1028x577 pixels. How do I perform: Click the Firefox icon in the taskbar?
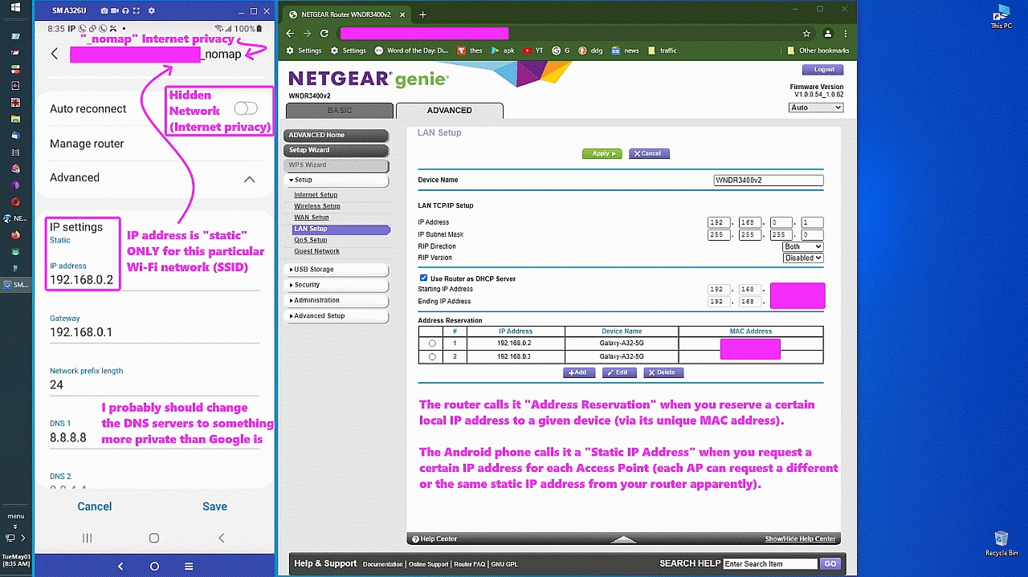point(15,235)
